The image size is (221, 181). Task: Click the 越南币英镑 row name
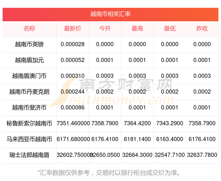(29, 44)
